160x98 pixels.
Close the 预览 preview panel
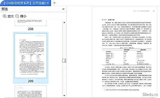coord(63,9)
